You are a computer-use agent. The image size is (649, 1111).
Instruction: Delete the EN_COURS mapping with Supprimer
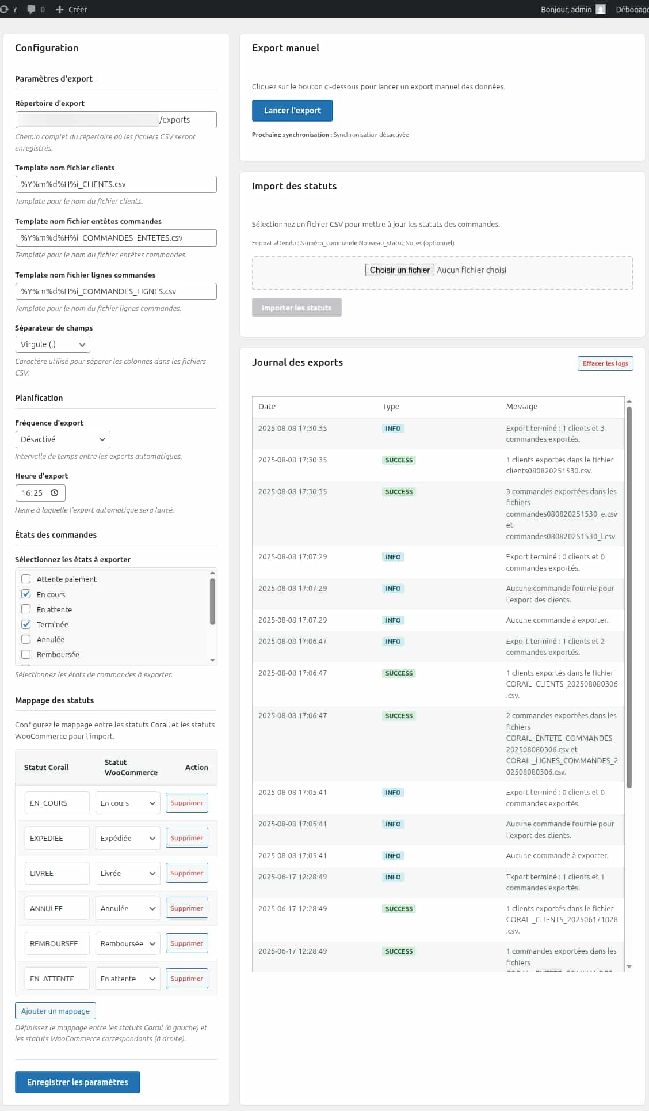(x=186, y=803)
